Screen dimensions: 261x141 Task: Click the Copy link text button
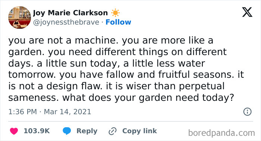click(x=139, y=131)
